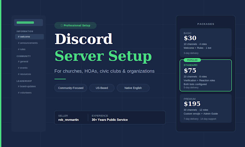
Task: Click the SELLER label
Action: [63, 116]
